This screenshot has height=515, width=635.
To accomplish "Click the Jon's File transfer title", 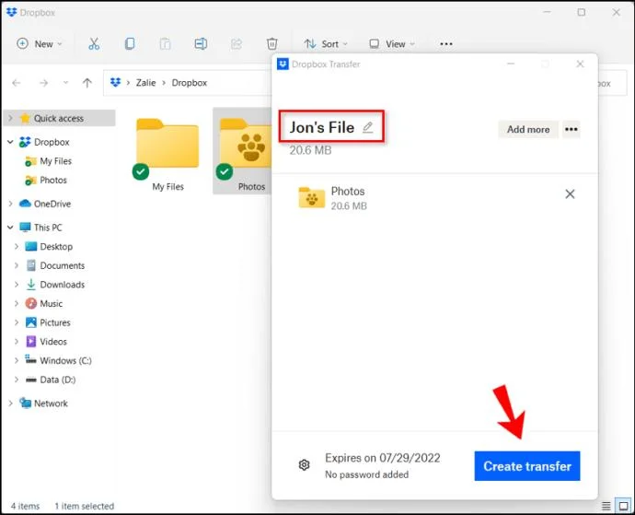I will 321,127.
